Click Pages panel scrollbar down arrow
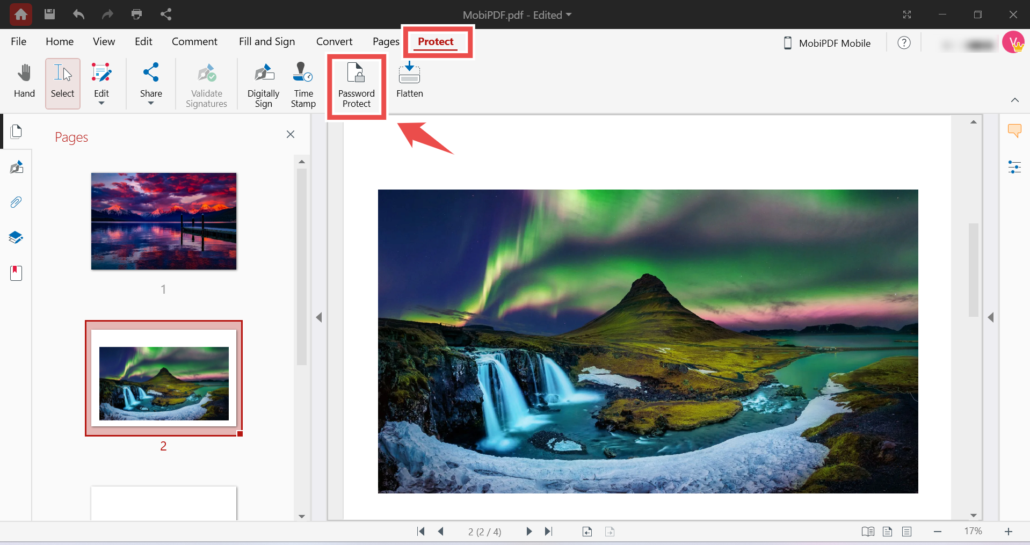The width and height of the screenshot is (1030, 545). (302, 517)
